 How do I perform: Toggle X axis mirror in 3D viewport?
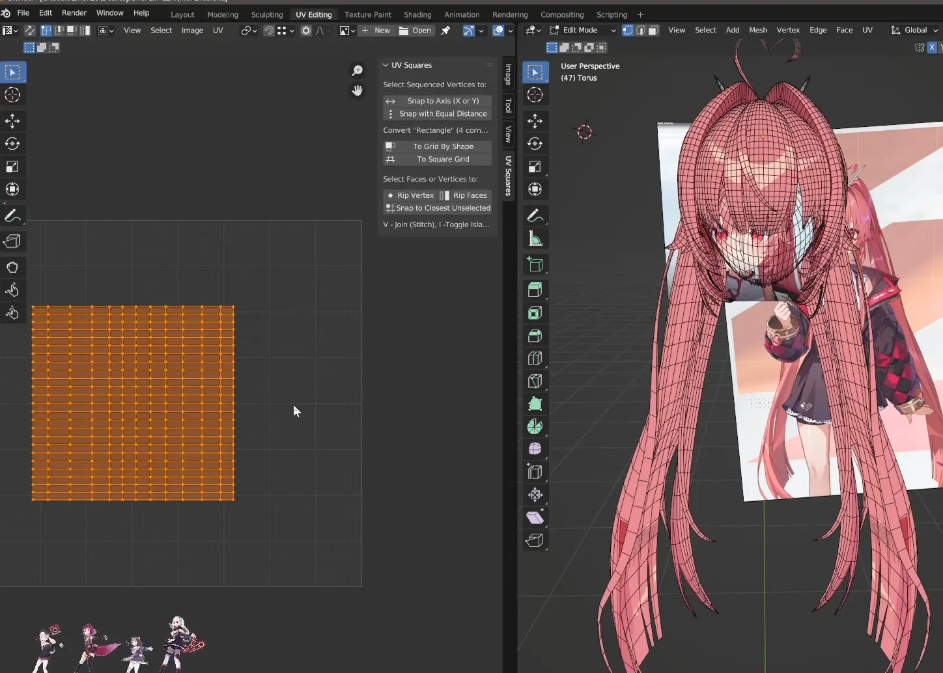(932, 48)
